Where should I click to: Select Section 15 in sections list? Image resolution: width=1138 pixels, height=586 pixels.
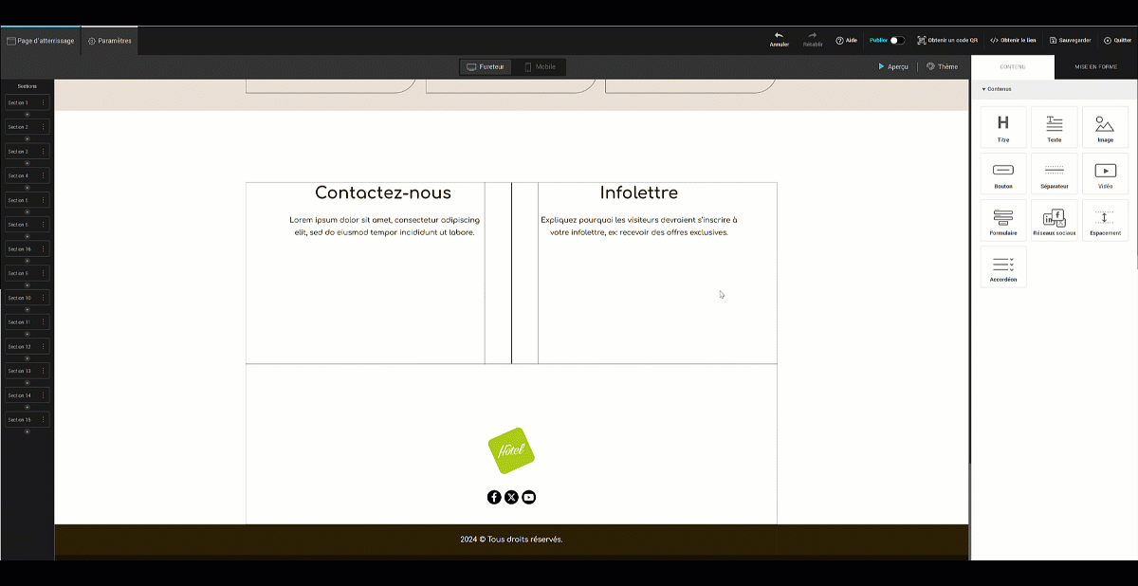click(27, 420)
